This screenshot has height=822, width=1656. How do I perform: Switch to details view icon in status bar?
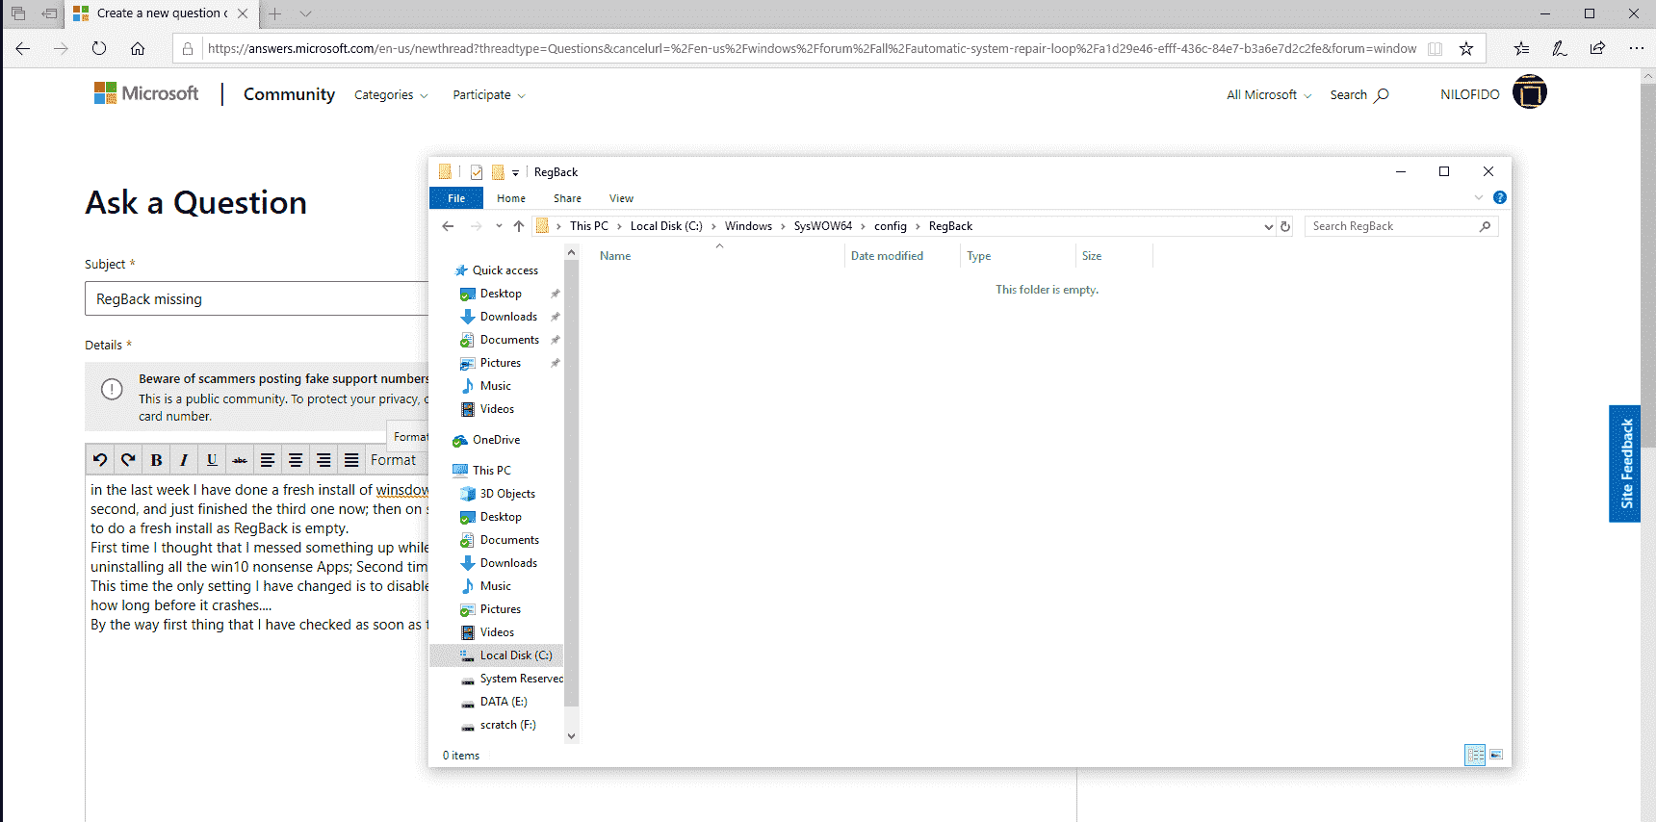pyautogui.click(x=1475, y=755)
